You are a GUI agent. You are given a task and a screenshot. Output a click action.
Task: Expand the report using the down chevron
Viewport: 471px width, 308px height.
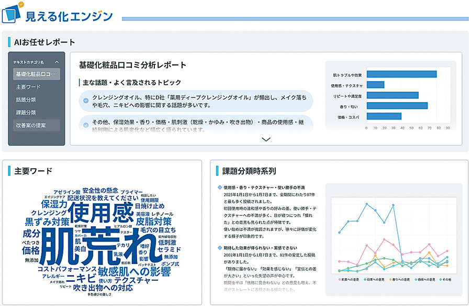coord(266,139)
